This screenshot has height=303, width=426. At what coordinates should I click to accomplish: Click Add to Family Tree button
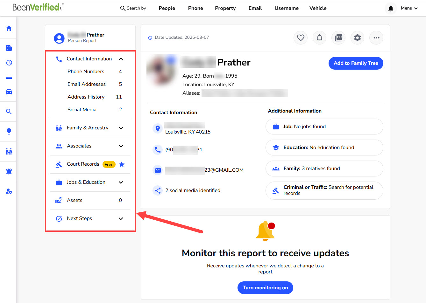pos(356,63)
